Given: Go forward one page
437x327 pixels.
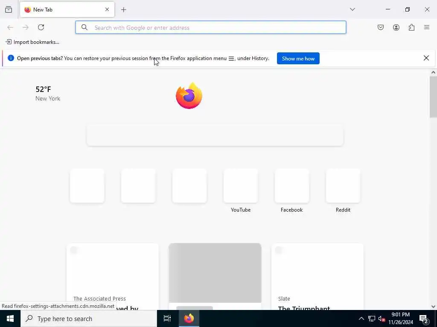Looking at the screenshot, I should [x=26, y=27].
